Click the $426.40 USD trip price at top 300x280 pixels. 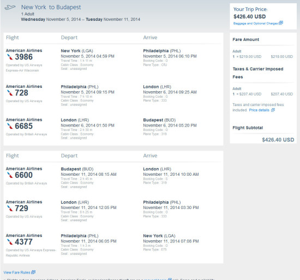tap(249, 16)
